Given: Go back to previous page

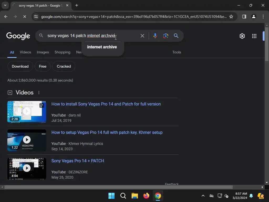Looking at the screenshot, I should pos(6,17).
